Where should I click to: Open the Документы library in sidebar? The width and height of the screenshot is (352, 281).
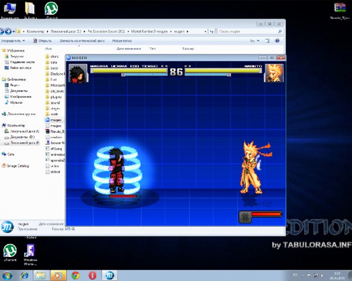19,91
